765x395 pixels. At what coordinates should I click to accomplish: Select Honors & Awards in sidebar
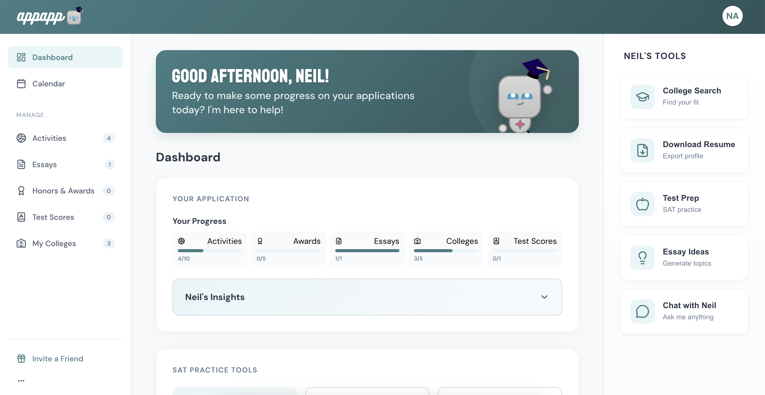point(65,191)
